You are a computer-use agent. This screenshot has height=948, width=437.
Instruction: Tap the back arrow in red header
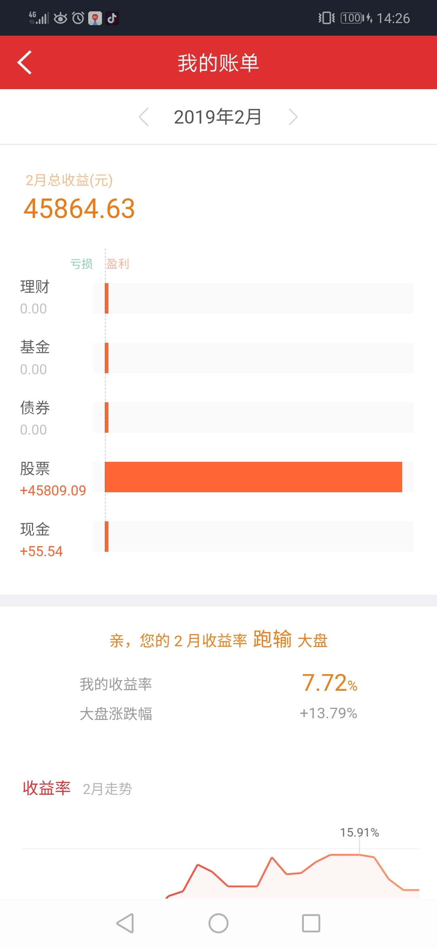coord(24,62)
